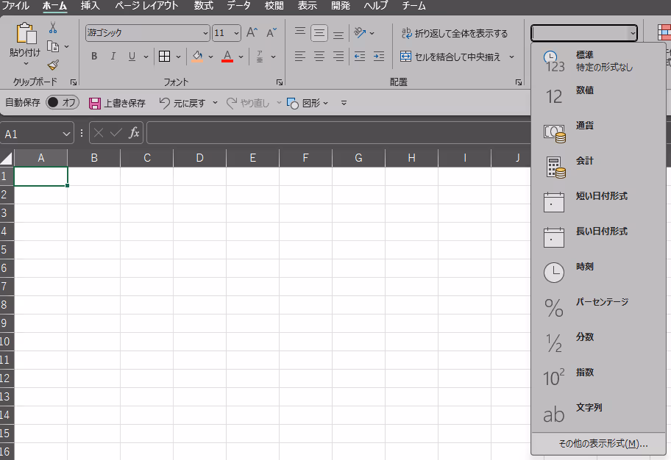Switch to ページ レイアウト tab

[147, 6]
